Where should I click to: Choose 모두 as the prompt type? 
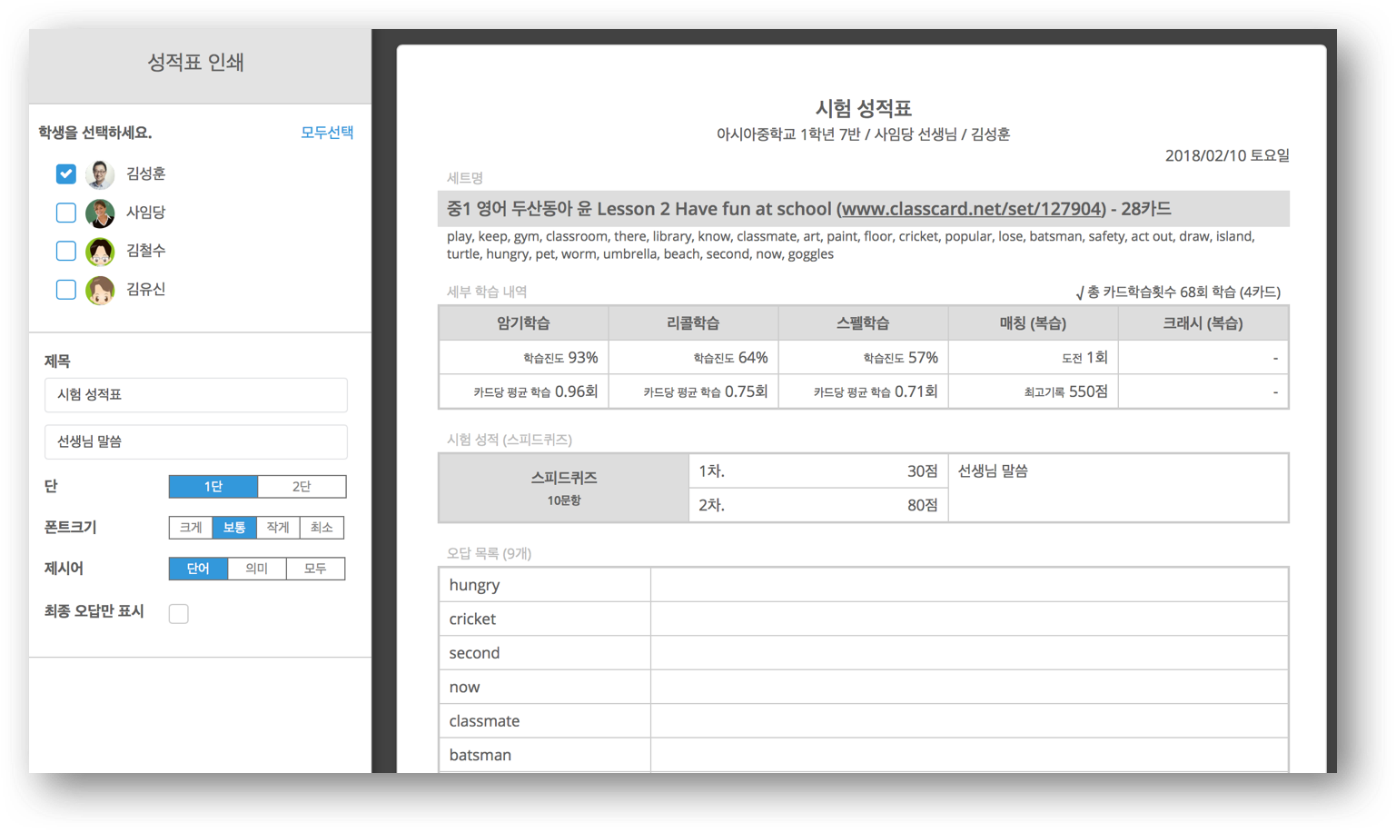click(315, 569)
